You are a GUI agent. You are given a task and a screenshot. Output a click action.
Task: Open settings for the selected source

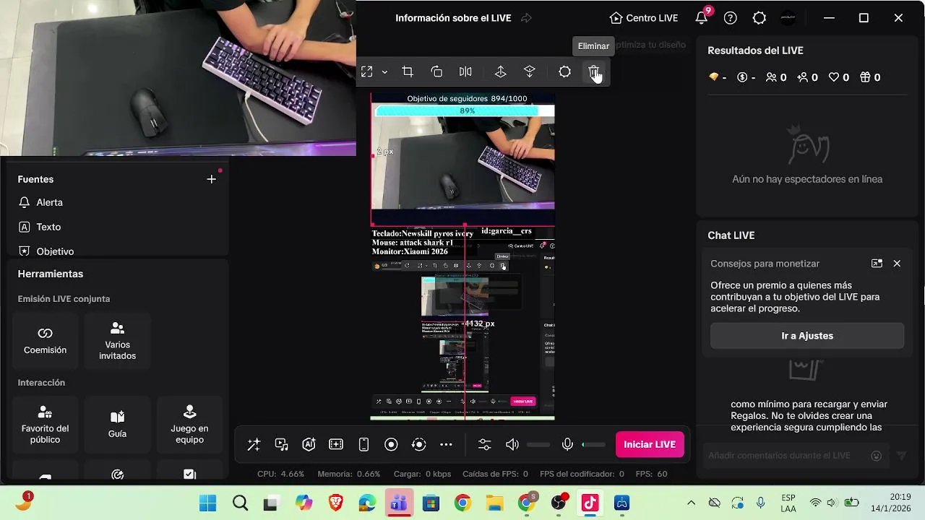564,72
